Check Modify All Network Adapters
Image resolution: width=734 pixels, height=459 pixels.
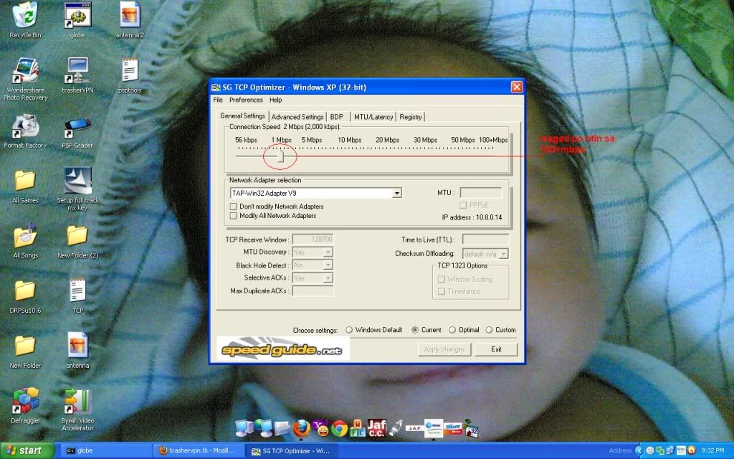pyautogui.click(x=234, y=216)
